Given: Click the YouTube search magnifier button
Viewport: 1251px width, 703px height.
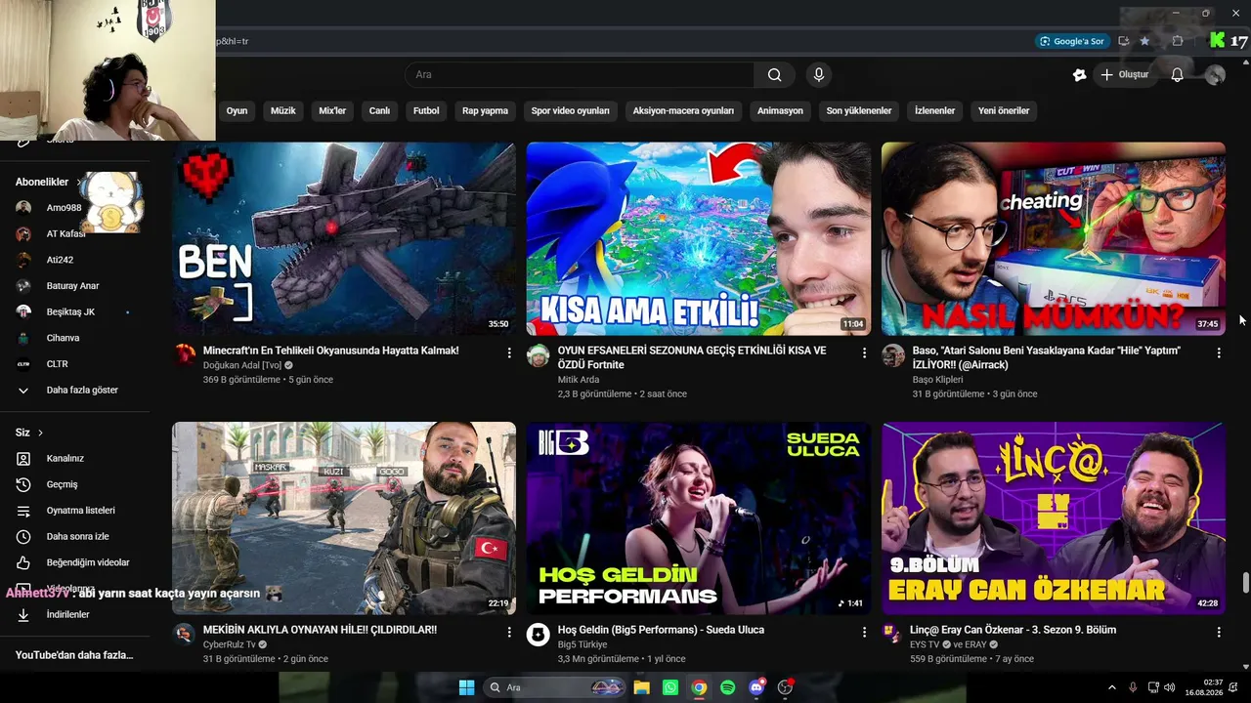Looking at the screenshot, I should pyautogui.click(x=774, y=75).
